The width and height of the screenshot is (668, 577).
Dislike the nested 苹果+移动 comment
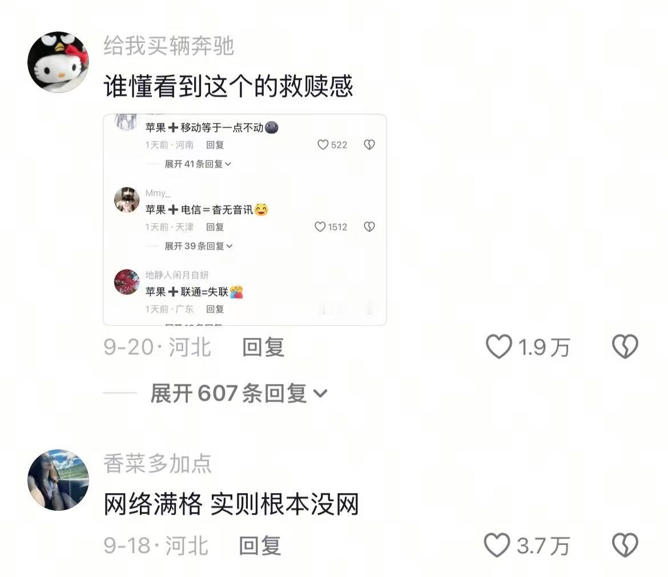pos(369,145)
